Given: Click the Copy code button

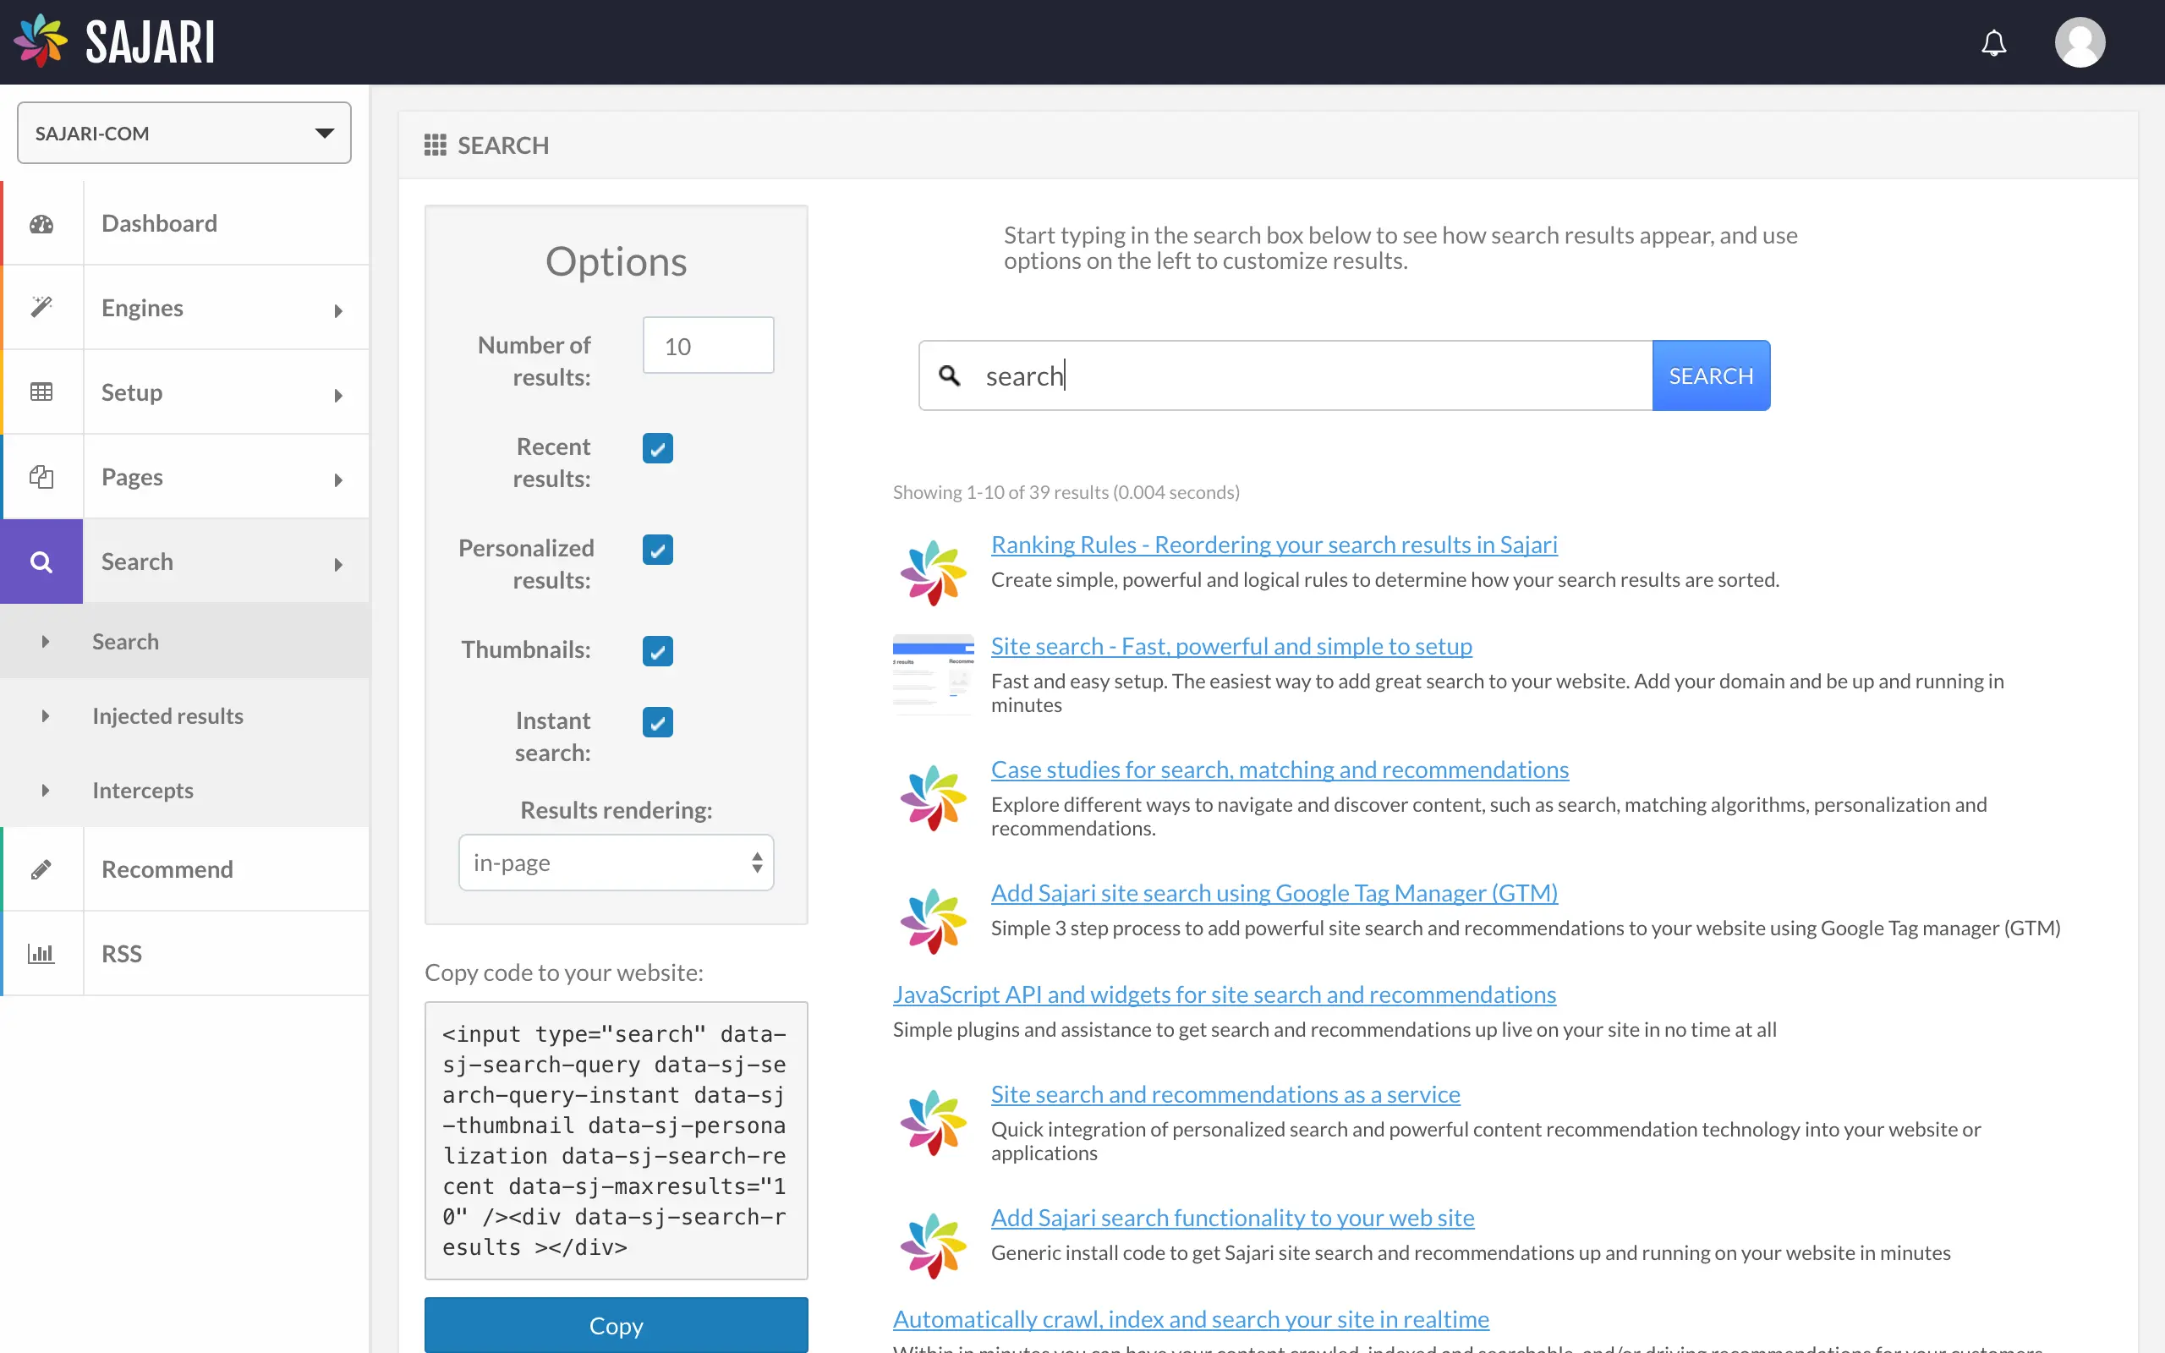Looking at the screenshot, I should [617, 1325].
